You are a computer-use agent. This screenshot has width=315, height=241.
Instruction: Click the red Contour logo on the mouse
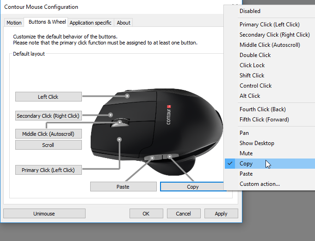169,107
